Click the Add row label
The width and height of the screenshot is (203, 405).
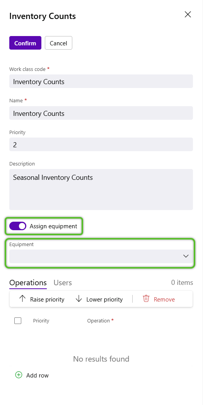(x=38, y=375)
